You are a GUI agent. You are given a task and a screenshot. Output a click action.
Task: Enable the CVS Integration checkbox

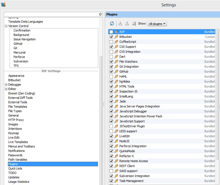111,52
